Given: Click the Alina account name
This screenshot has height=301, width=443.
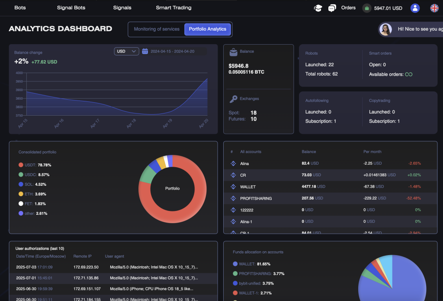Looking at the screenshot, I should pos(244,164).
